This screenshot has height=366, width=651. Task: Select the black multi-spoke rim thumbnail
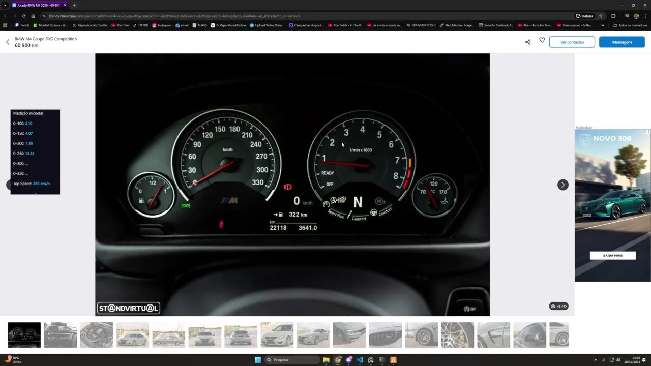click(x=457, y=335)
